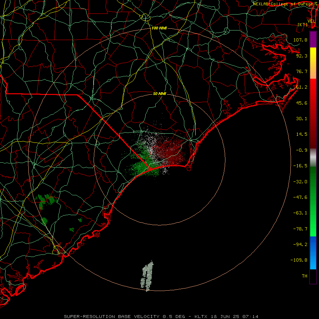Click the [KT] units label

point(303,24)
